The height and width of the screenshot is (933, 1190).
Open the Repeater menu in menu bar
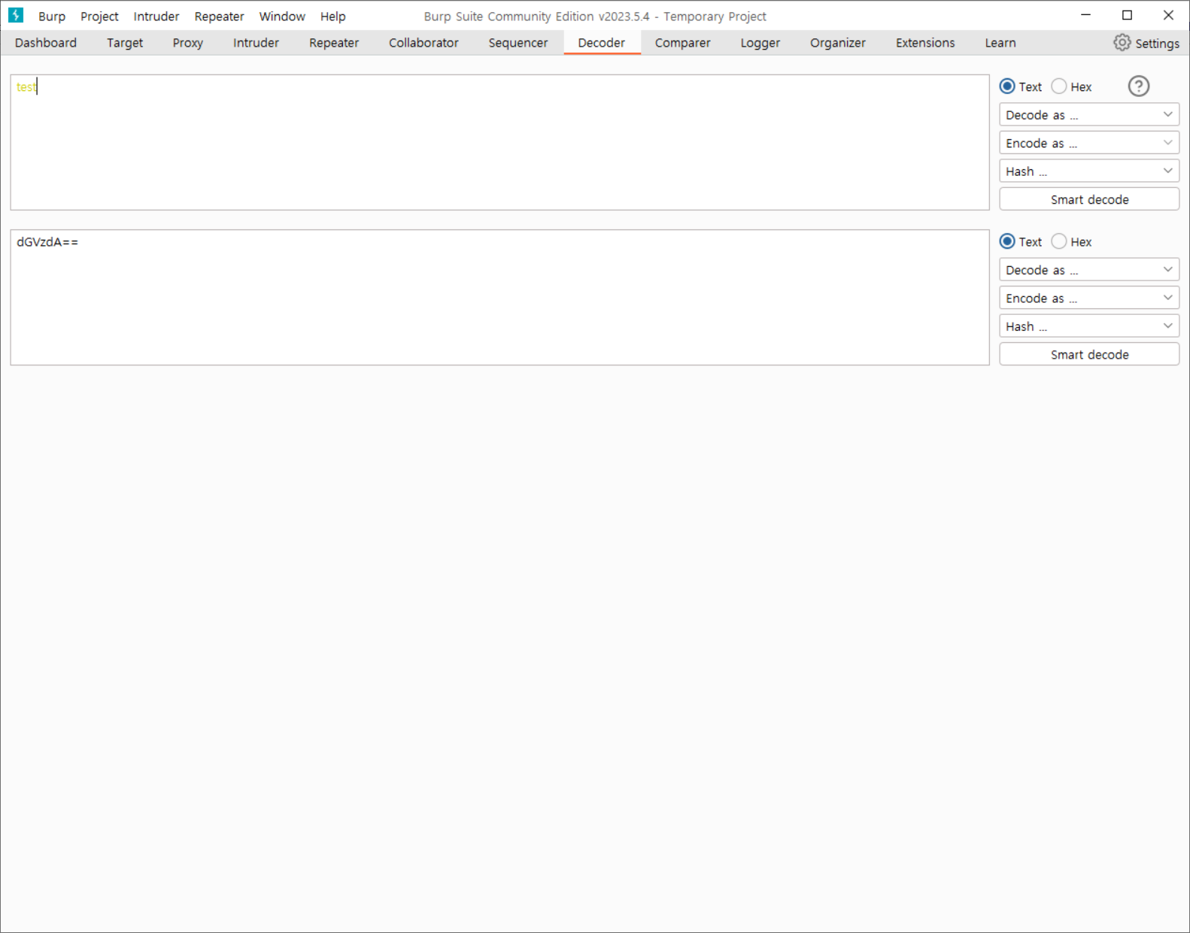point(219,16)
